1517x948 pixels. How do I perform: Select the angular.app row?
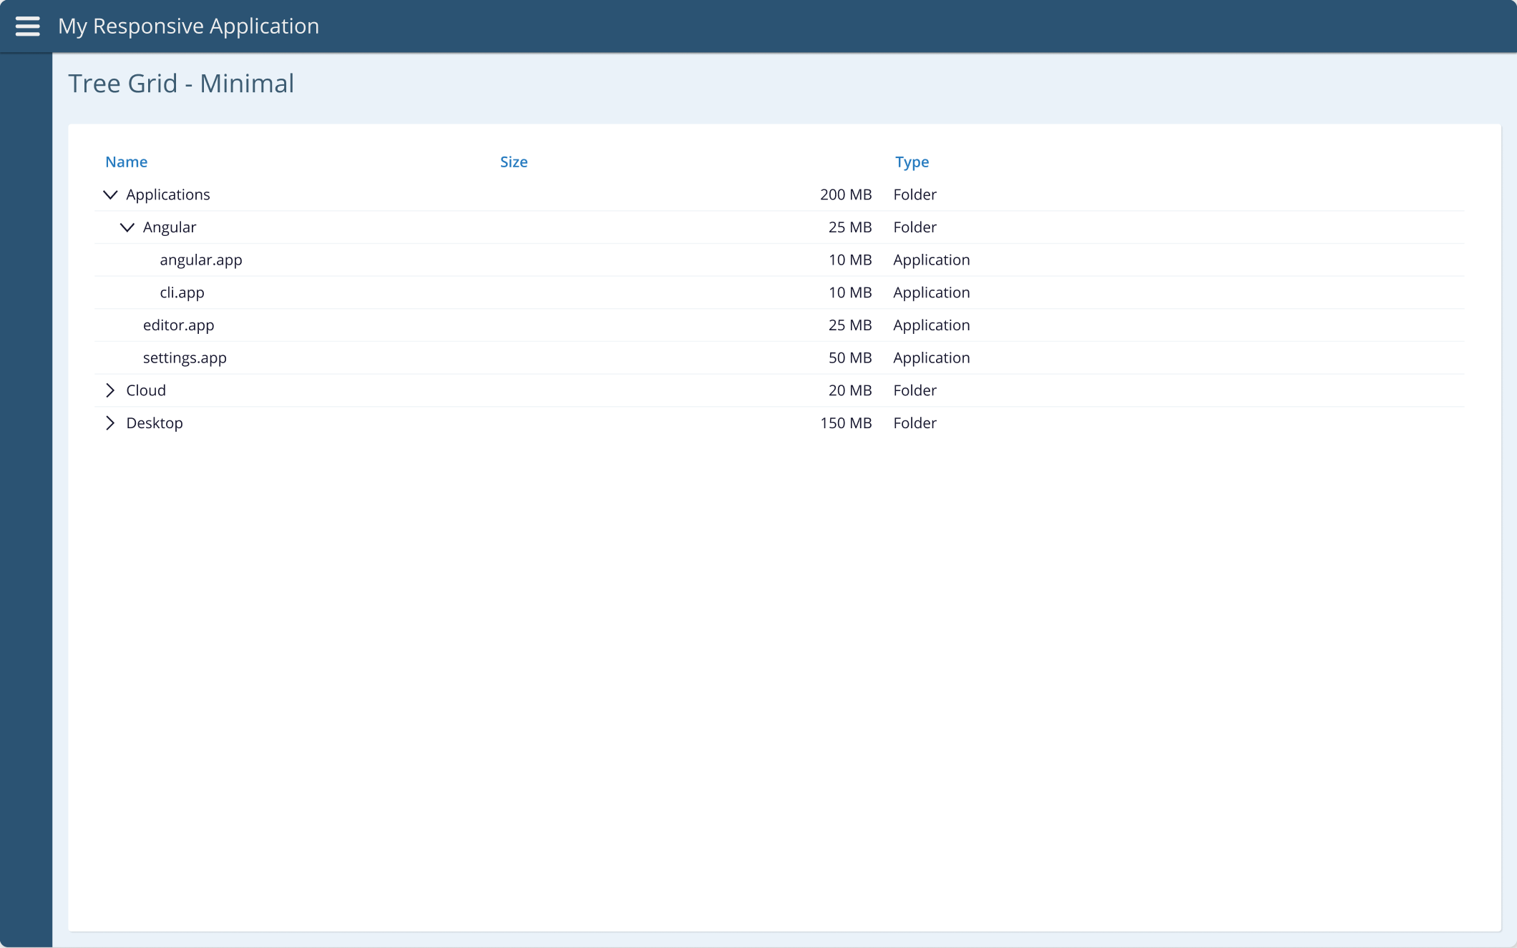pos(201,260)
